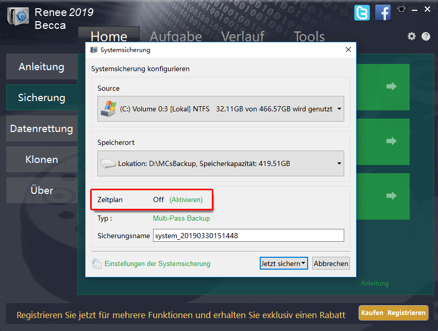Select Über in the sidebar

pos(42,190)
